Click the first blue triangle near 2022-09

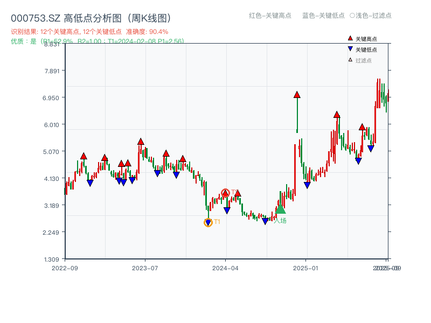tap(91, 182)
